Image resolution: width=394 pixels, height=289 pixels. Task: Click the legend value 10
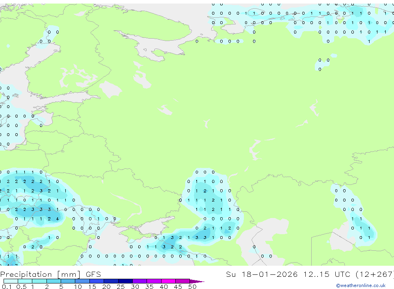point(78,287)
